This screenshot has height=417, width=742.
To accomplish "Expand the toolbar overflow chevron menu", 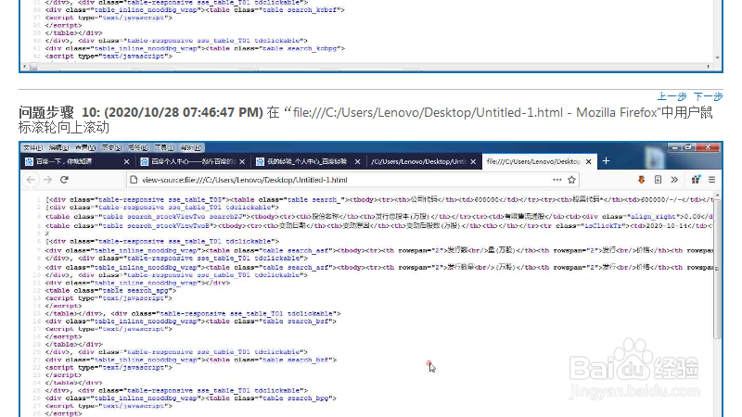I will coord(674,180).
